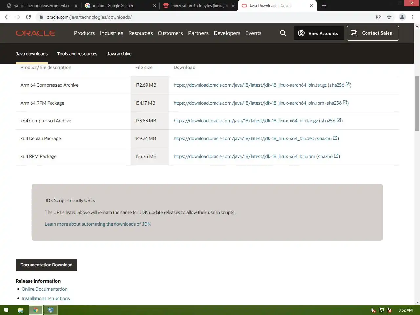Screen dimensions: 420x315
Task: Close the roblox Google Search tab
Action: click(155, 6)
